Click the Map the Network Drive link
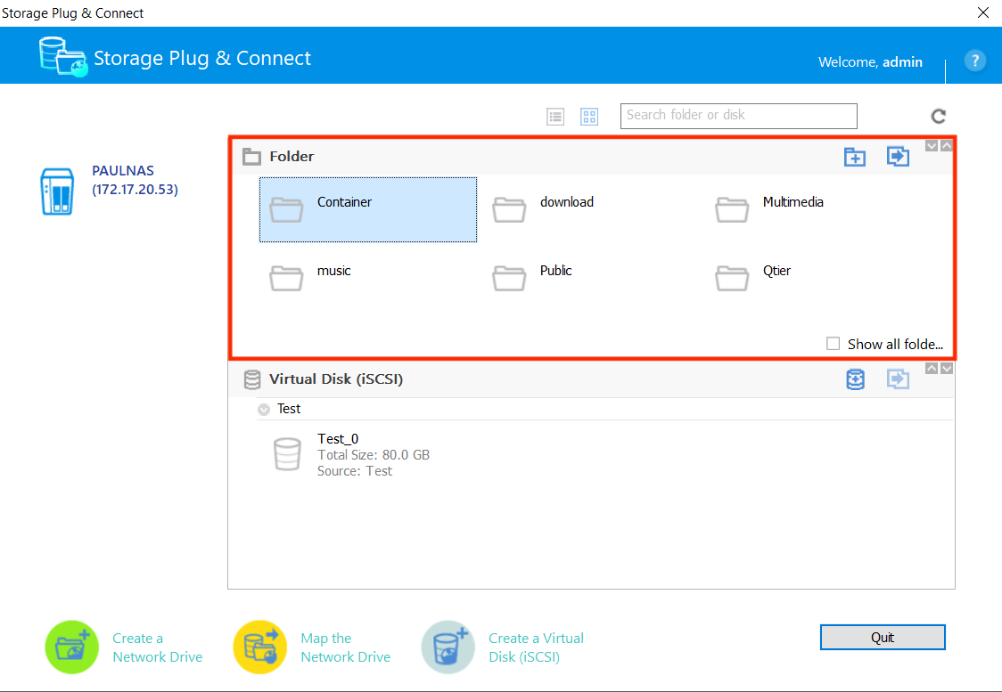 (x=345, y=647)
